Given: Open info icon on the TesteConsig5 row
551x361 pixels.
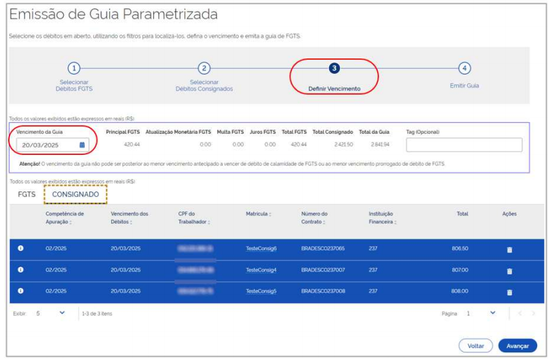Looking at the screenshot, I should 21,291.
